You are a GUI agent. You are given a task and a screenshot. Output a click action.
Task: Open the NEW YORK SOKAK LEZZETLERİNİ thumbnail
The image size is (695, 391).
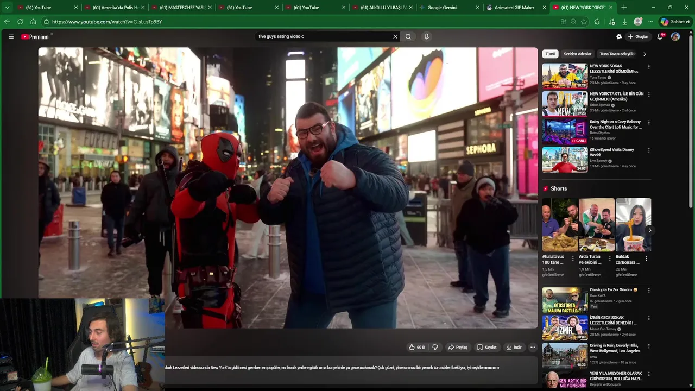point(565,76)
